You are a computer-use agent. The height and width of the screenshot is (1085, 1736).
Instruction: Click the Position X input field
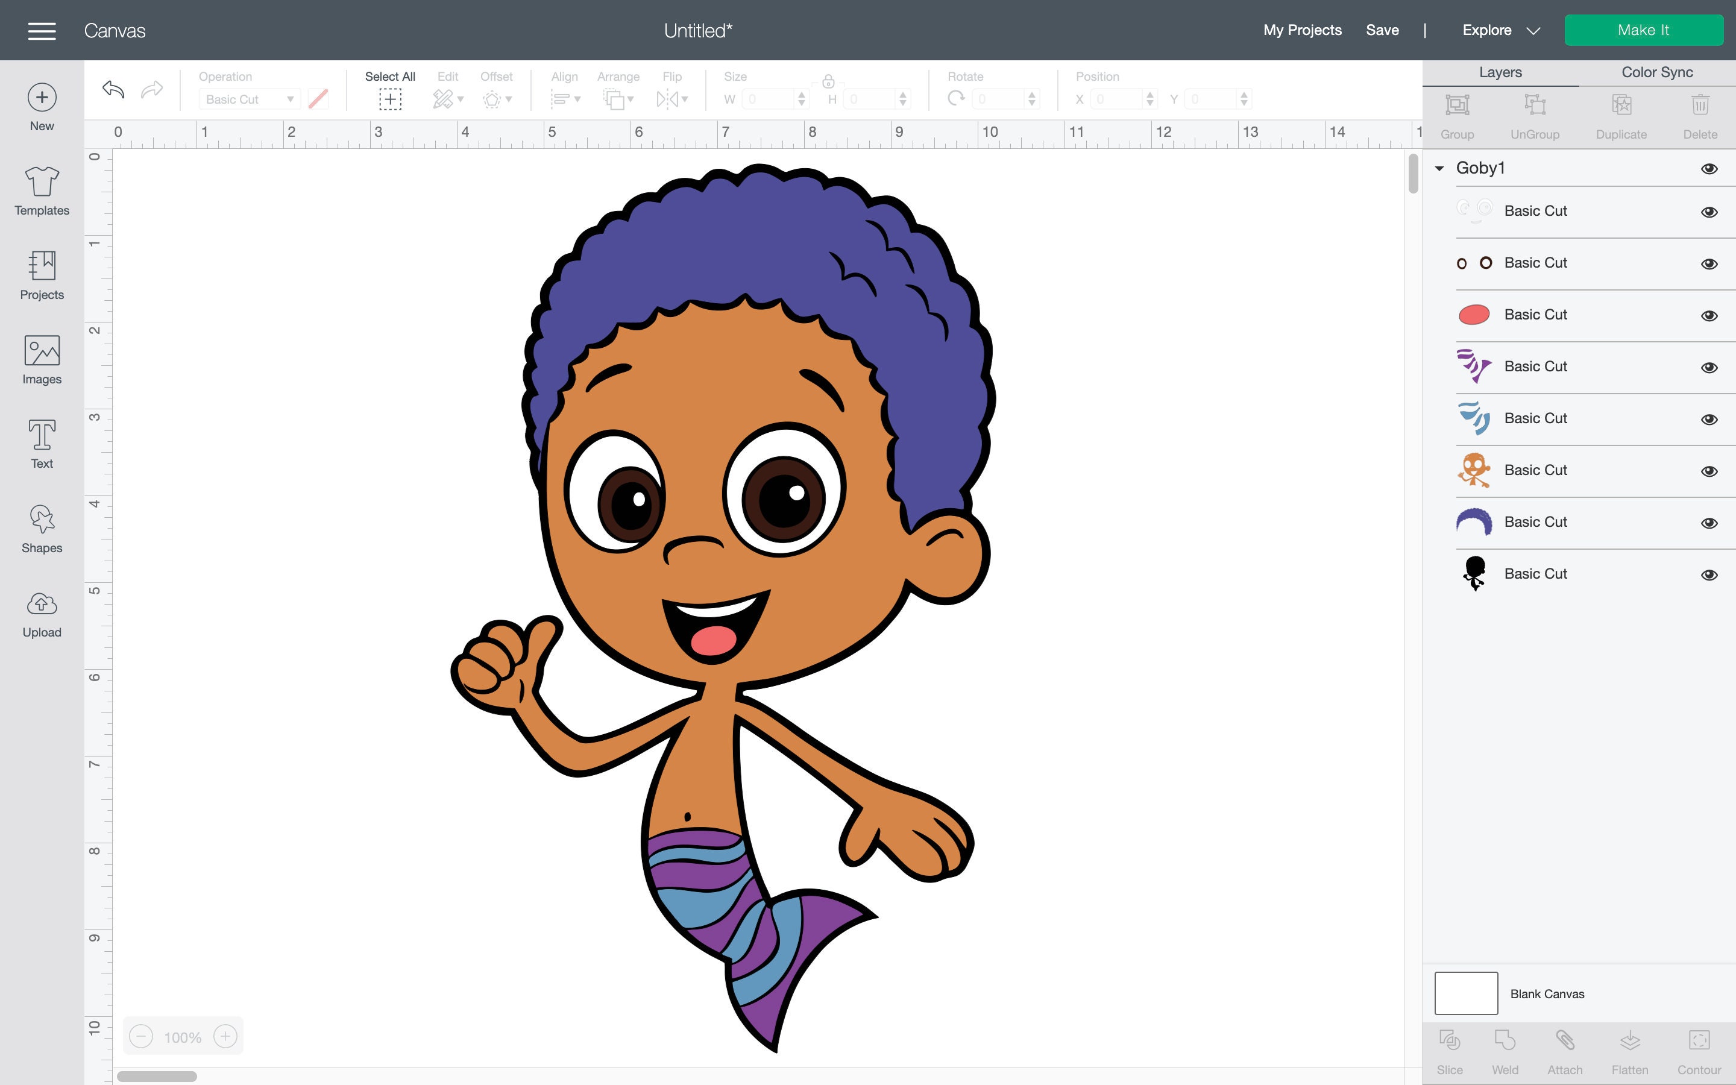click(1118, 99)
